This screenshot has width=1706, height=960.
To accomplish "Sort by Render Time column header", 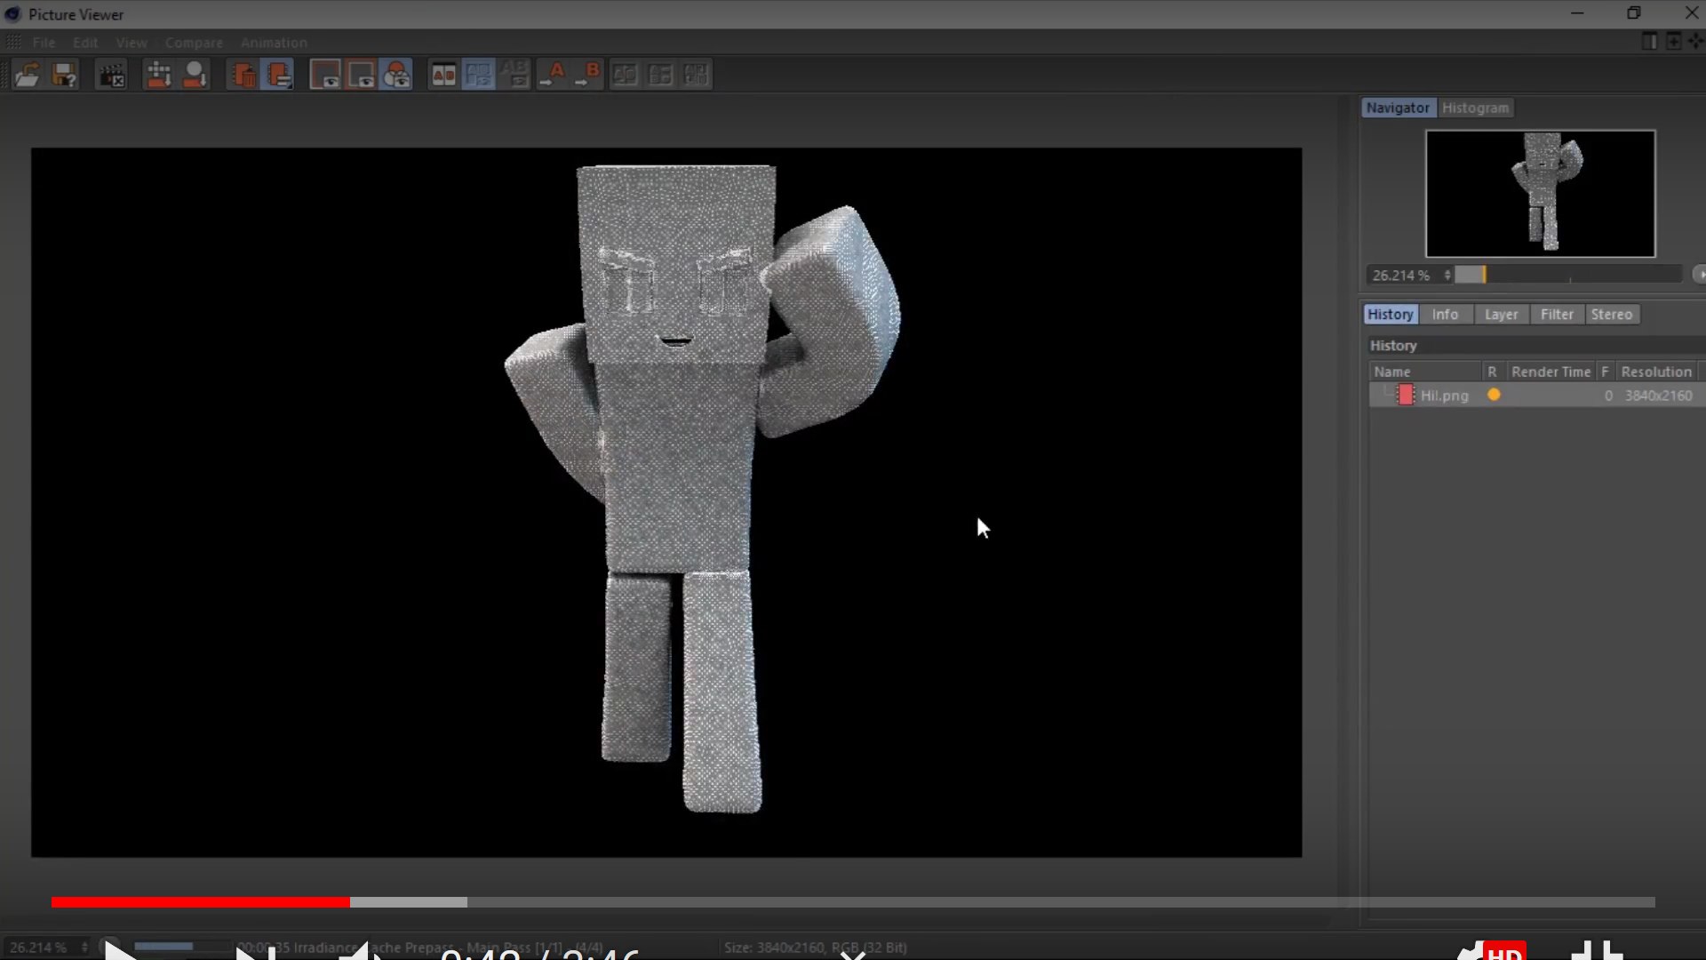I will point(1551,372).
